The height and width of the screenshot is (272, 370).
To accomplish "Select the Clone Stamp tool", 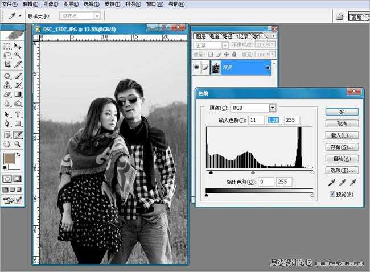I will pyautogui.click(x=7, y=85).
